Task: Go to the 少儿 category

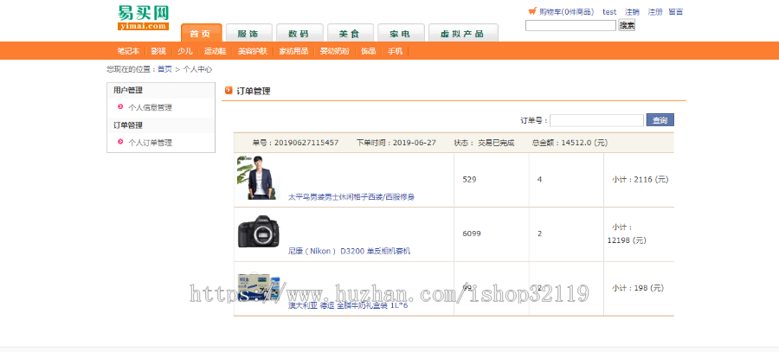Action: tap(185, 51)
